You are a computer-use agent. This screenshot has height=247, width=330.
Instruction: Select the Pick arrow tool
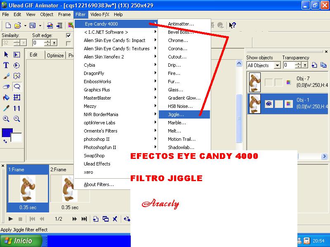tap(6, 55)
